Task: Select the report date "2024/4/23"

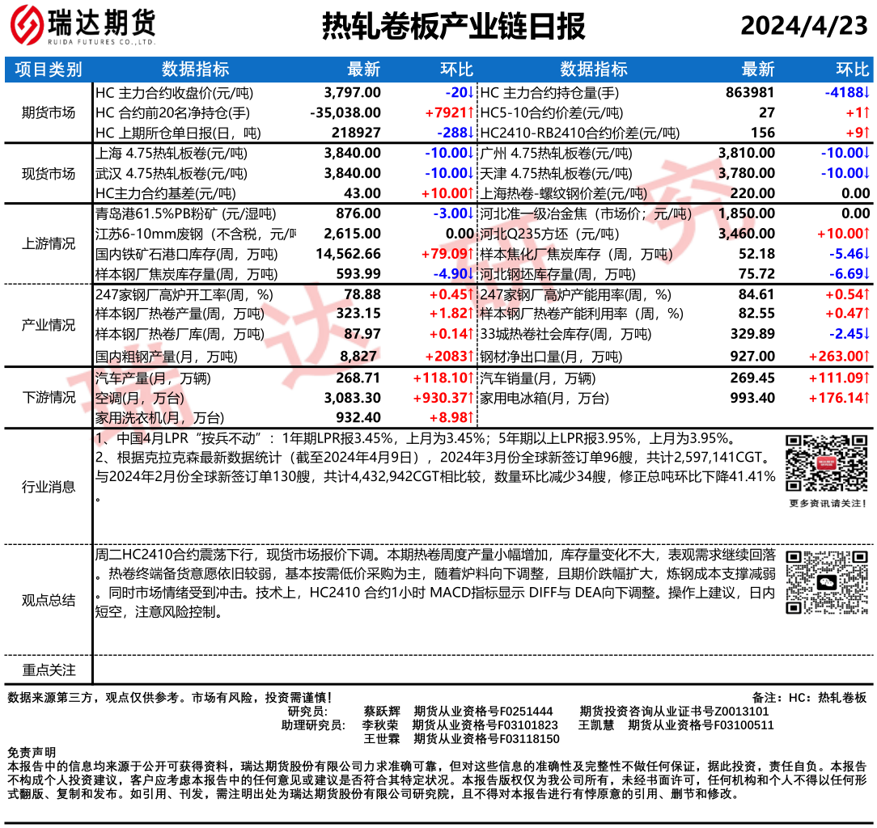Action: [x=804, y=26]
